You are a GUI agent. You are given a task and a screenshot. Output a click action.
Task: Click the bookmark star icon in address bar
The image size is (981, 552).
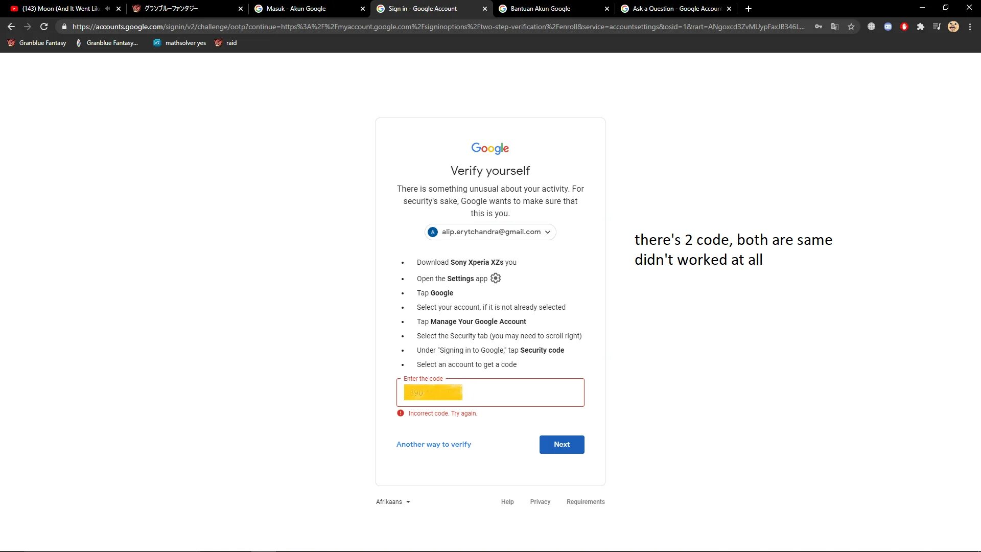(x=851, y=27)
